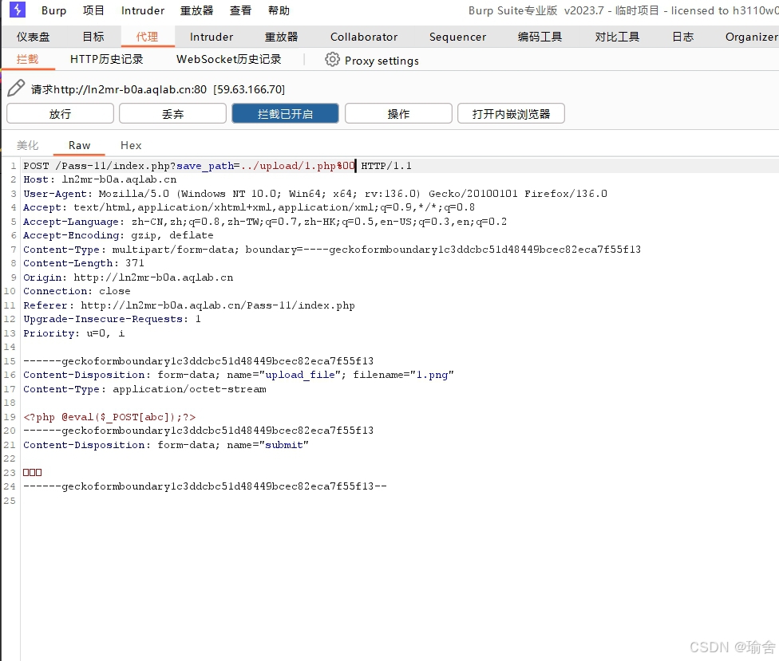779x661 pixels.
Task: Open the 日志 tab
Action: click(x=682, y=37)
